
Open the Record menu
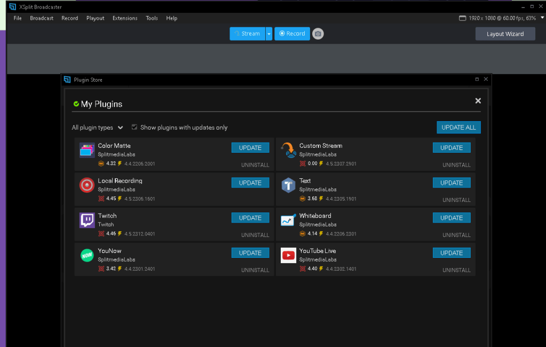click(69, 18)
